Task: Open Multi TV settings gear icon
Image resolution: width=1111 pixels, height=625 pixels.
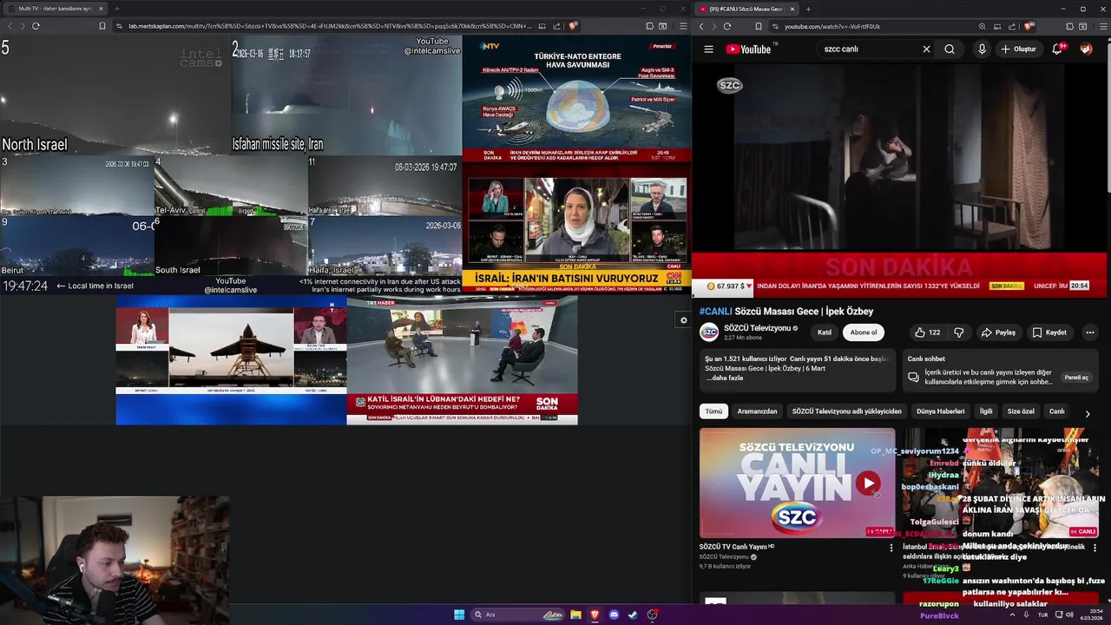Action: [683, 320]
